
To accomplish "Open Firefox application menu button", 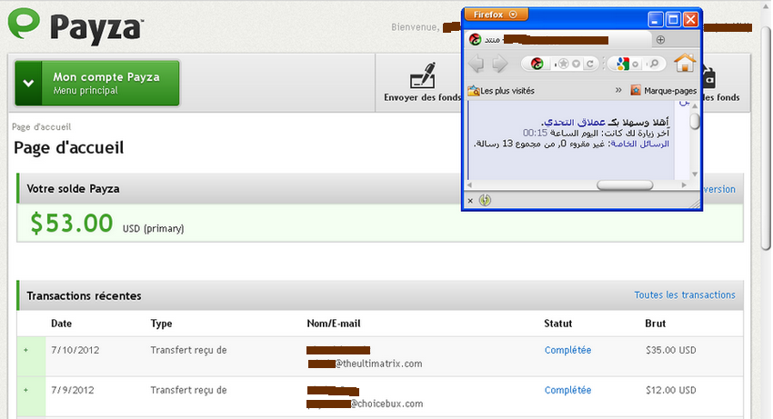I will (x=496, y=15).
